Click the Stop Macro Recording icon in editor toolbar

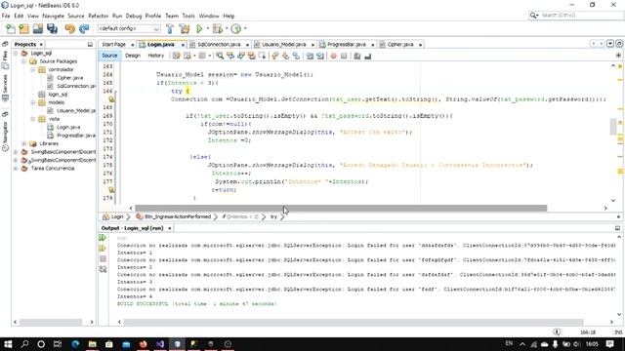pos(344,57)
